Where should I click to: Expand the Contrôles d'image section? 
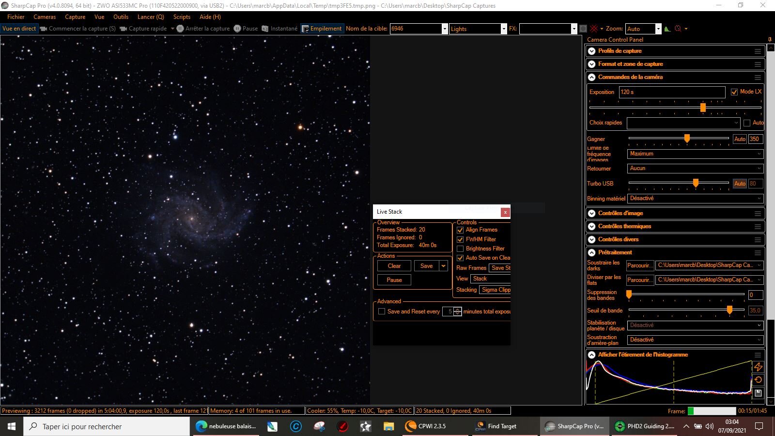[x=591, y=214]
